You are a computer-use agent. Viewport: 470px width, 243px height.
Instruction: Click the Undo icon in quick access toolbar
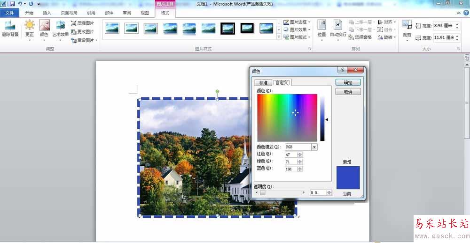tap(20, 4)
